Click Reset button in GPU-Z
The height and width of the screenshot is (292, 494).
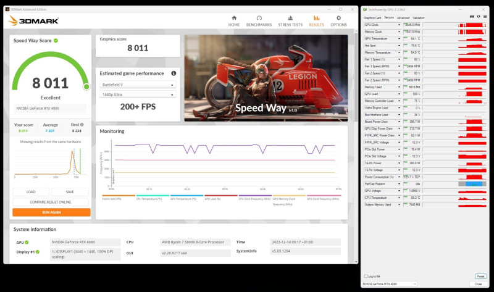click(480, 276)
